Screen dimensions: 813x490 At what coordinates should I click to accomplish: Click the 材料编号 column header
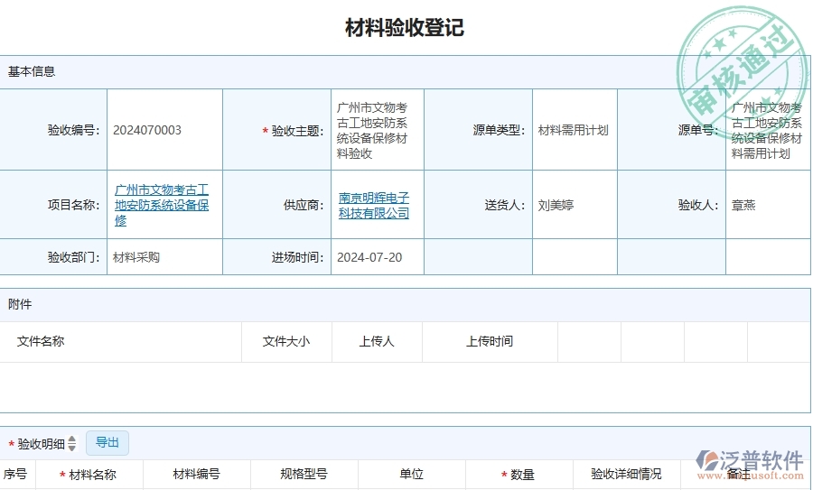click(x=196, y=474)
